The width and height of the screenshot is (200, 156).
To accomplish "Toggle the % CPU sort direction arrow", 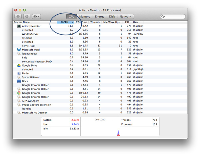I will point(72,22).
